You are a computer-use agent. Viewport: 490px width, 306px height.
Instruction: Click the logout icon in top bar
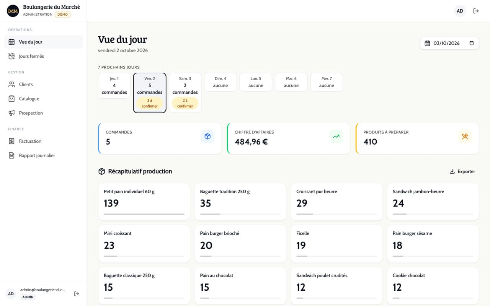tap(476, 11)
